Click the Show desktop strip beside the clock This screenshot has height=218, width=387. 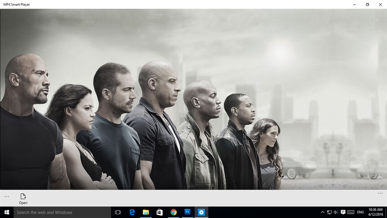(386, 212)
